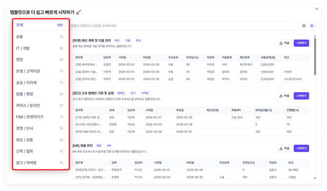Click the [2월] 복리후생비 row name
The image size is (327, 191).
tap(86, 64)
